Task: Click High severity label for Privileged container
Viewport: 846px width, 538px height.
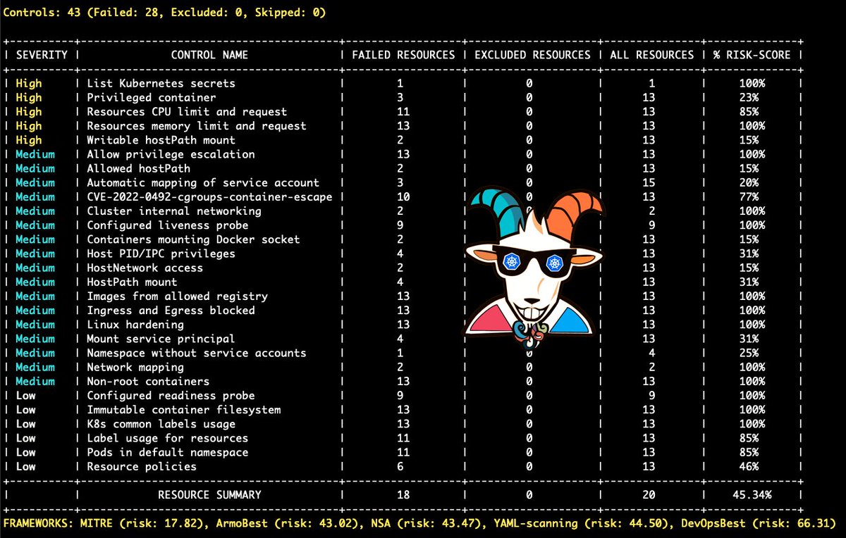Action: pos(29,97)
